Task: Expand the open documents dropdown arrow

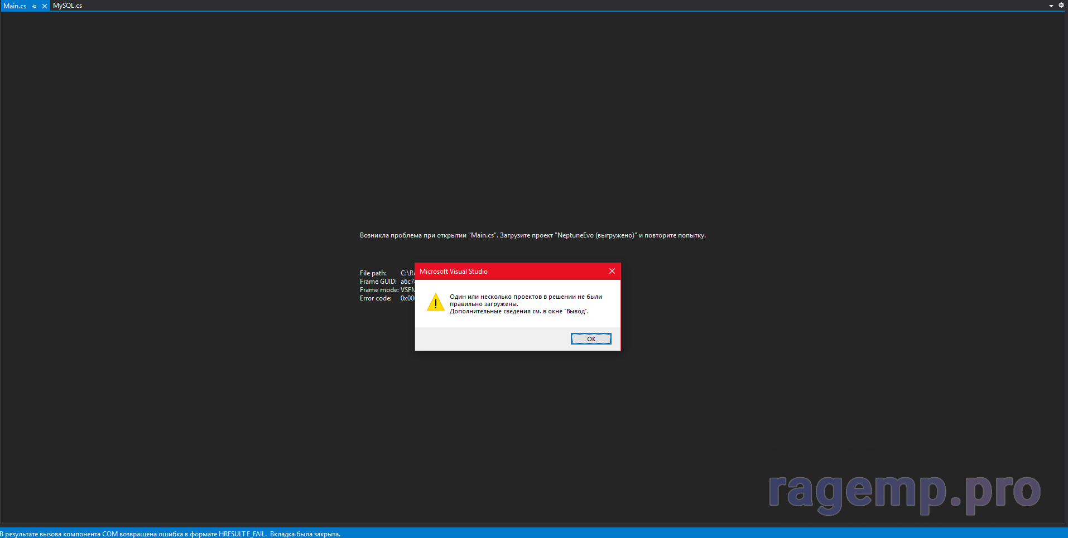Action: pos(1051,6)
